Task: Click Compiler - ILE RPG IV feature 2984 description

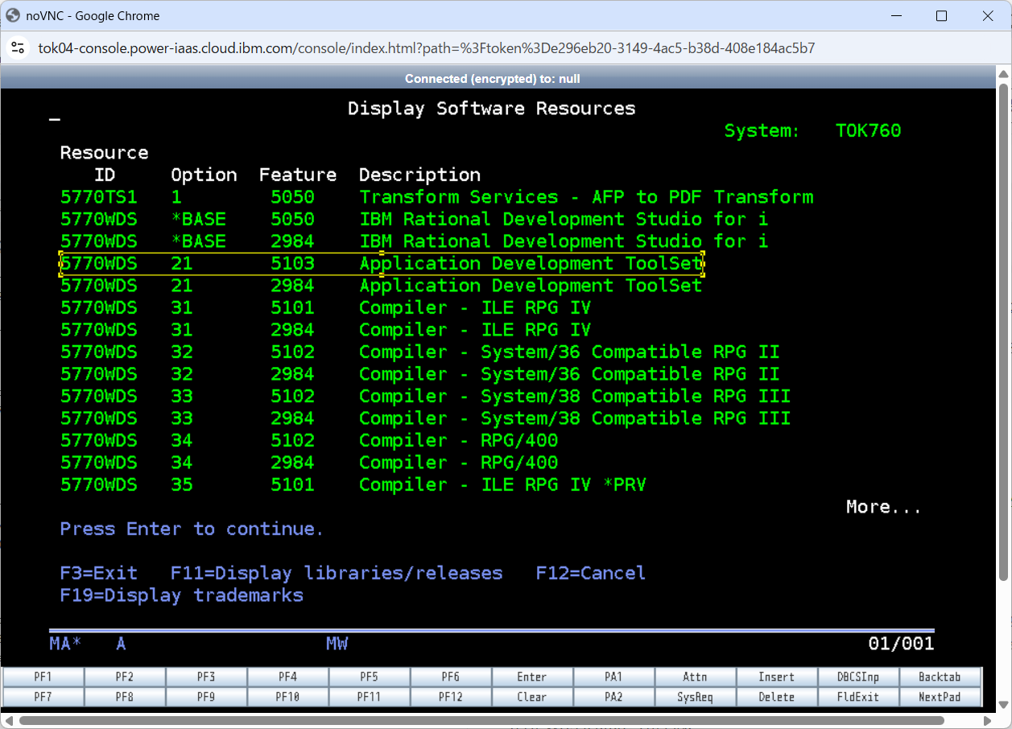Action: 475,330
